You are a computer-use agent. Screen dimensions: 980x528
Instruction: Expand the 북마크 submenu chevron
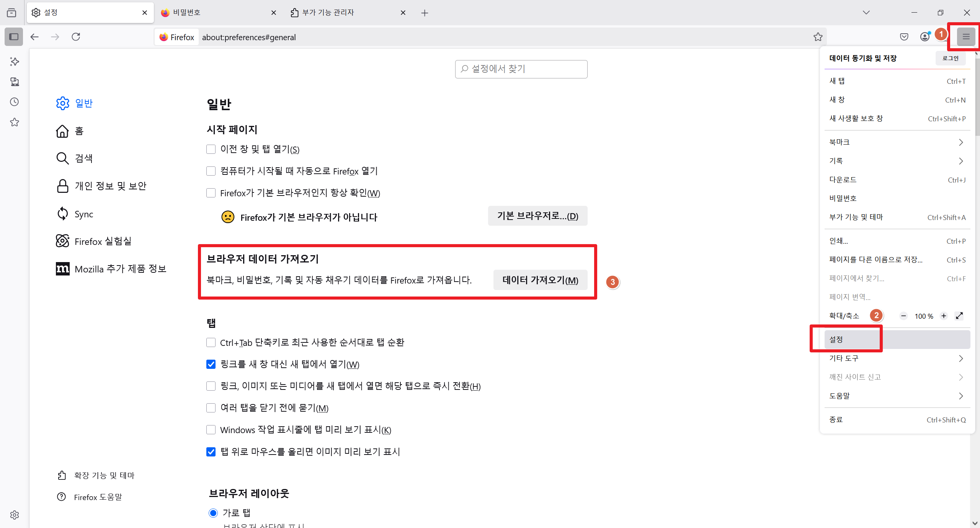[961, 142]
